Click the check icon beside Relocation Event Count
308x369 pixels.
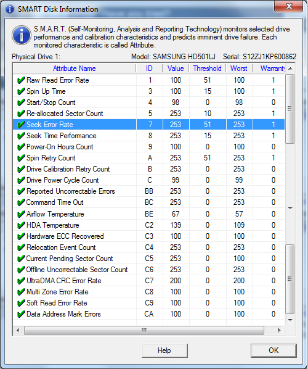click(21, 247)
